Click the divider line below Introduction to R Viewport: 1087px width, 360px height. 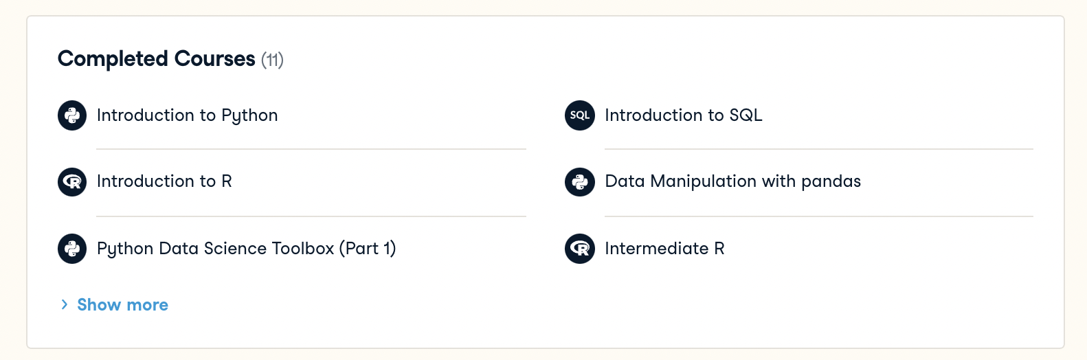pos(311,216)
